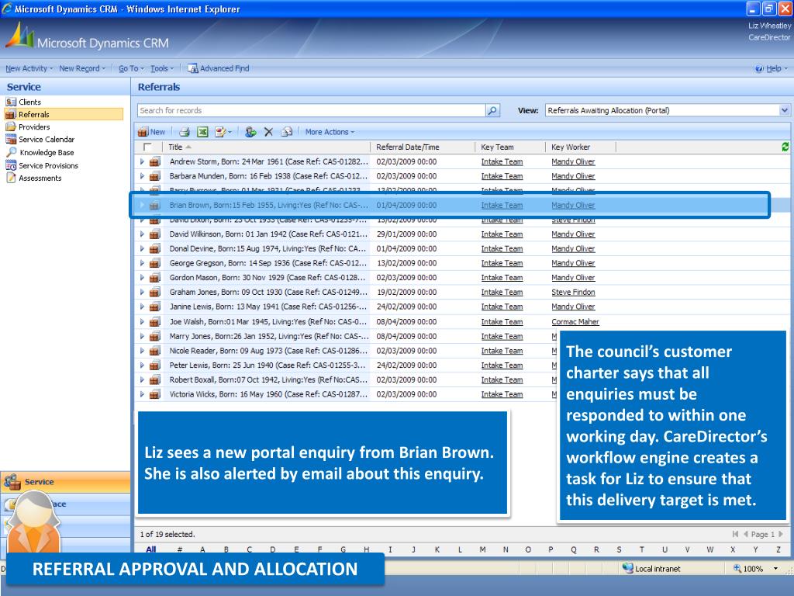Open the 100% zoom level dropdown
The image size is (794, 596).
coord(775,569)
